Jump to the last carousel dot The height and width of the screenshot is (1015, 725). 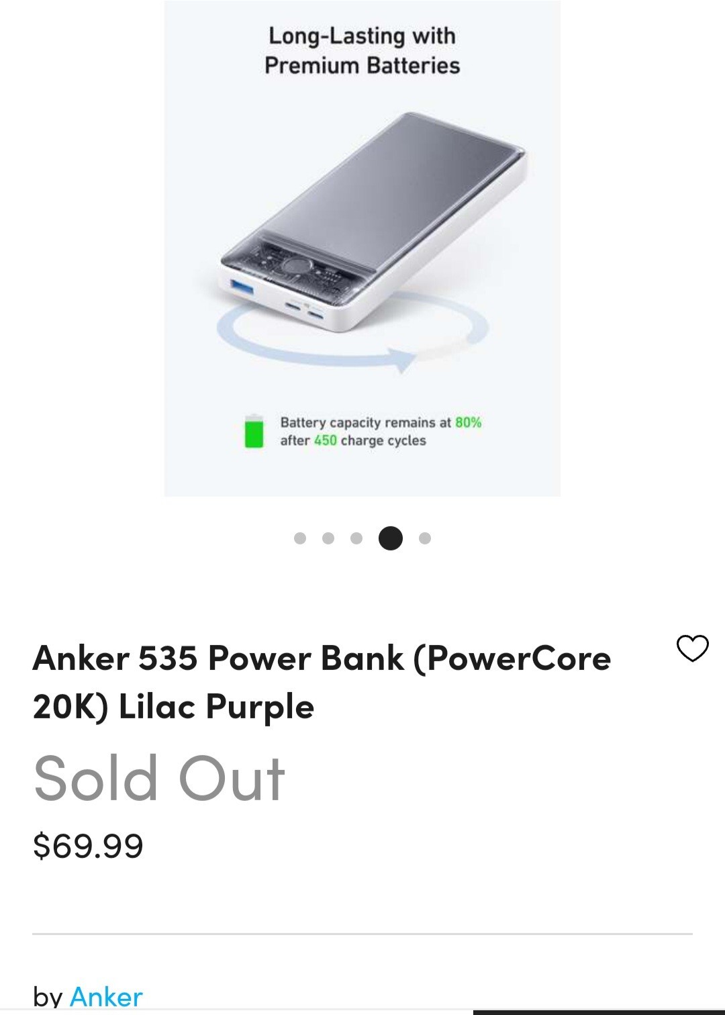(x=424, y=538)
